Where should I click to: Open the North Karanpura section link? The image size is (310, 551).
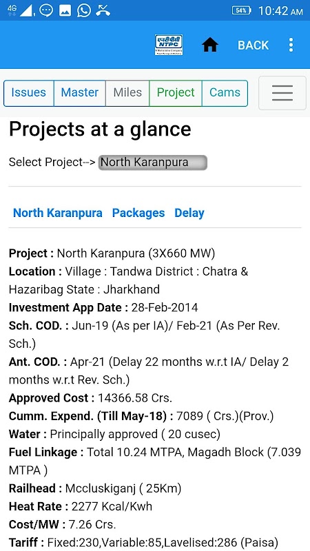pos(58,213)
